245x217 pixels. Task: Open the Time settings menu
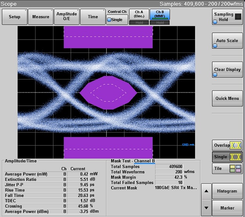[93, 17]
